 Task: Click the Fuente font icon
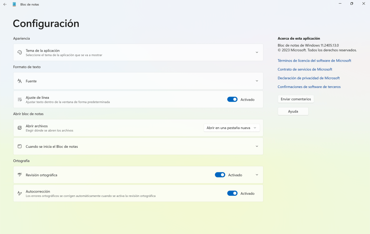20,81
